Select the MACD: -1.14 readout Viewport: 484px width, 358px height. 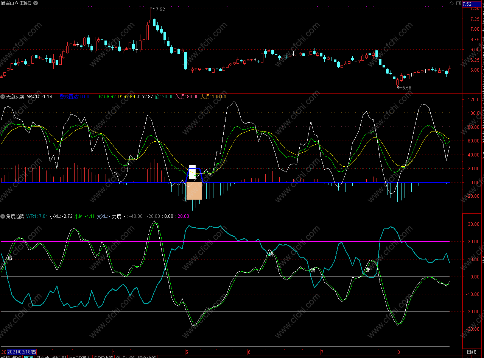[x=39, y=97]
